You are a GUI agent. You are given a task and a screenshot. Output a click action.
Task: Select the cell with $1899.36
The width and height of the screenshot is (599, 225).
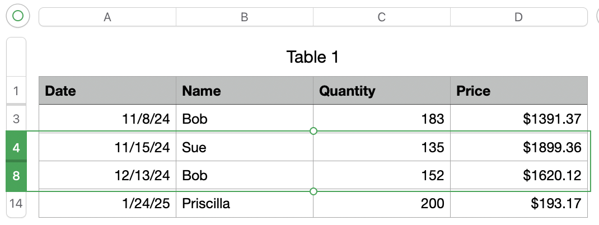point(518,148)
